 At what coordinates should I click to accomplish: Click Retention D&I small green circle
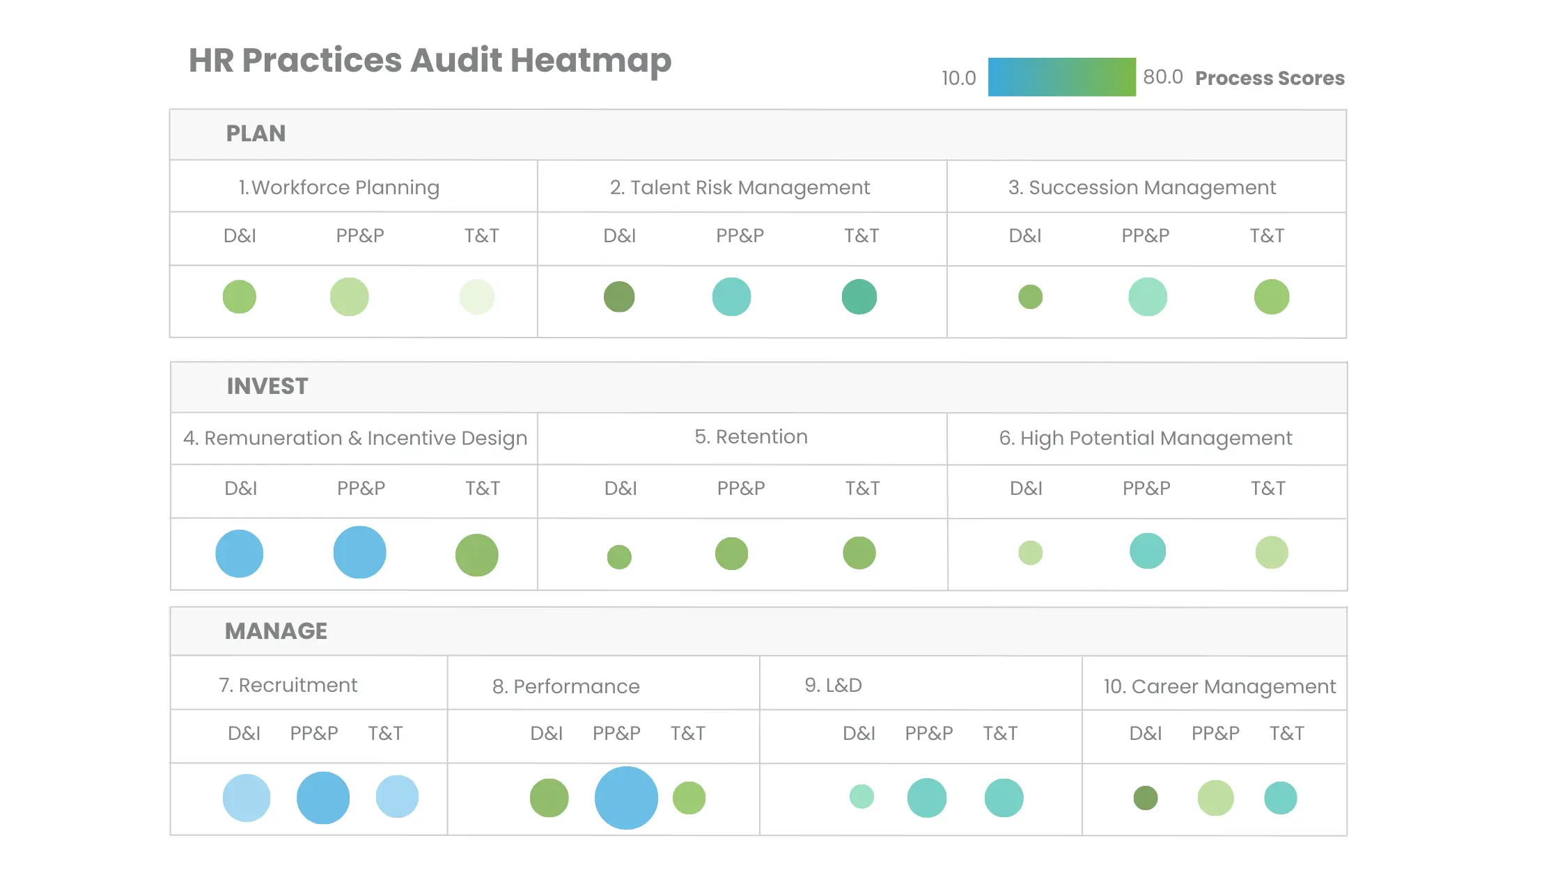point(619,557)
